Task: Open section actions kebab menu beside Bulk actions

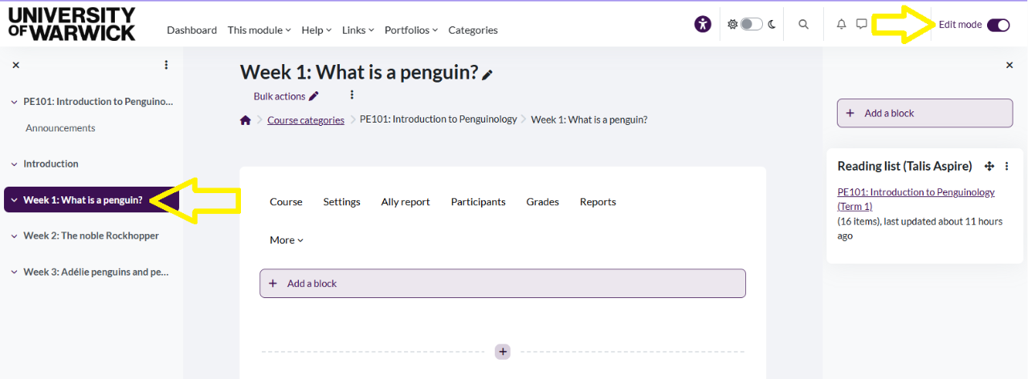Action: 352,95
